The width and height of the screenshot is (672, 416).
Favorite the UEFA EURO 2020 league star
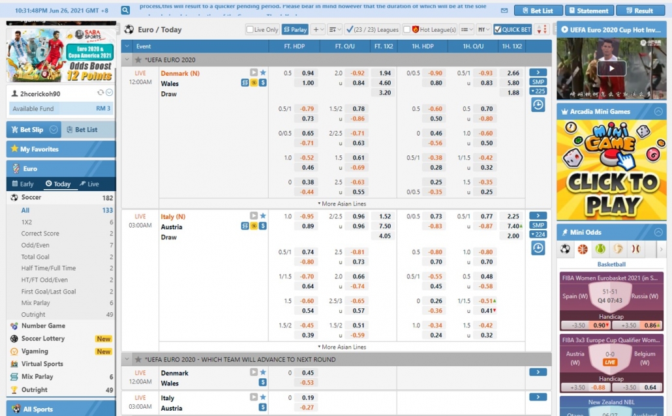tap(138, 59)
